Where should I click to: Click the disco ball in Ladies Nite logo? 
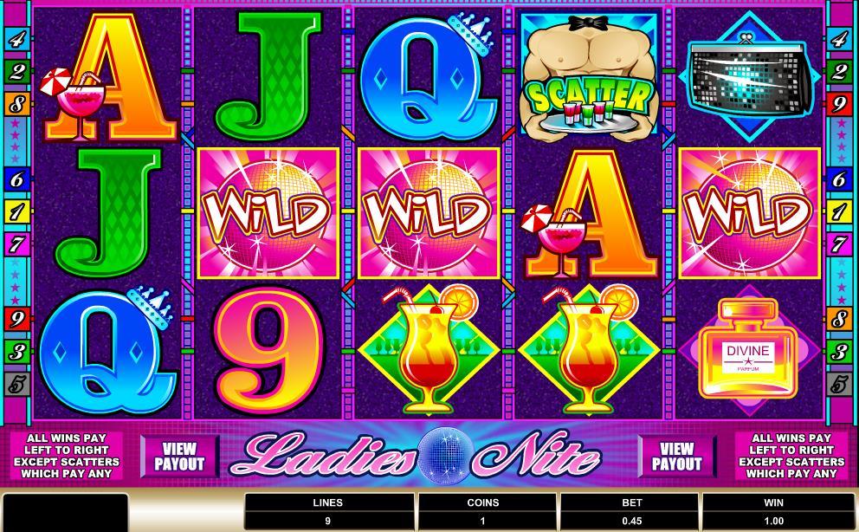coord(446,456)
